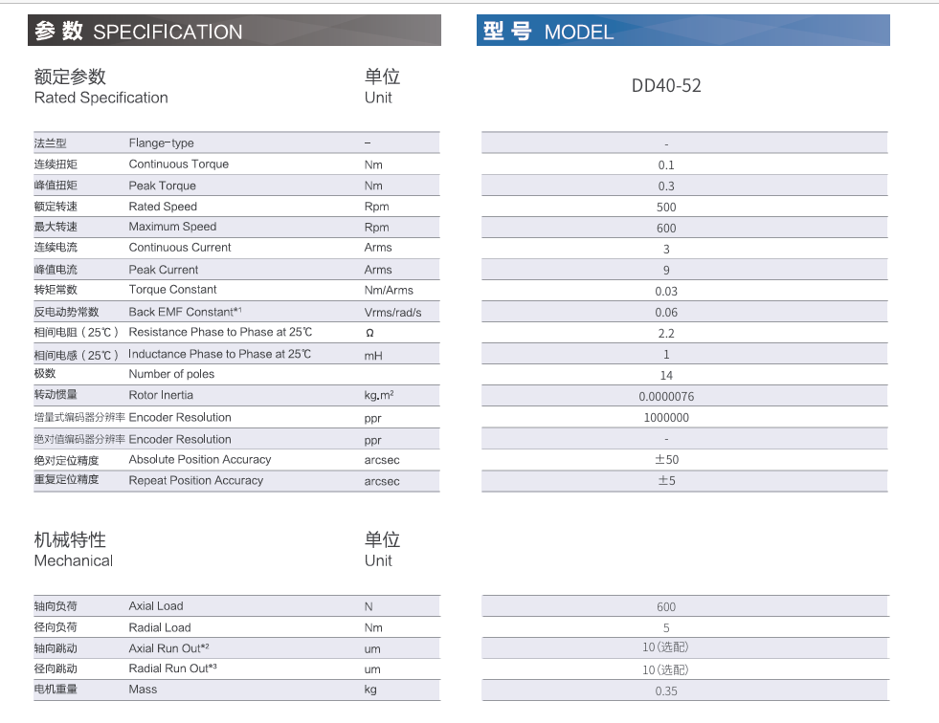
Task: Click the Mechanical section heading
Action: 73,560
